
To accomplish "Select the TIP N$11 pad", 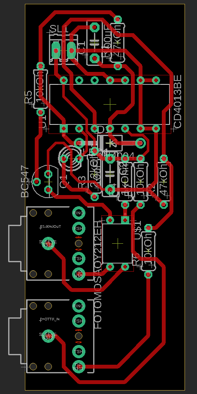I will click(x=79, y=366).
